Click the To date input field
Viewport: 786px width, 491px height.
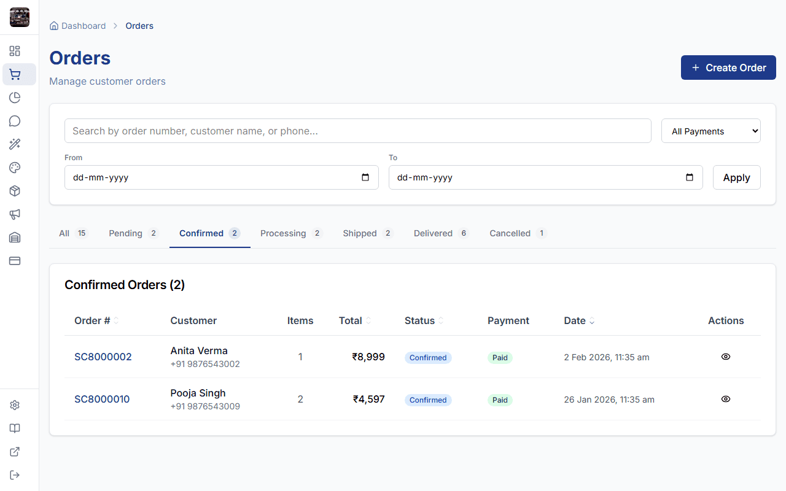pos(546,177)
